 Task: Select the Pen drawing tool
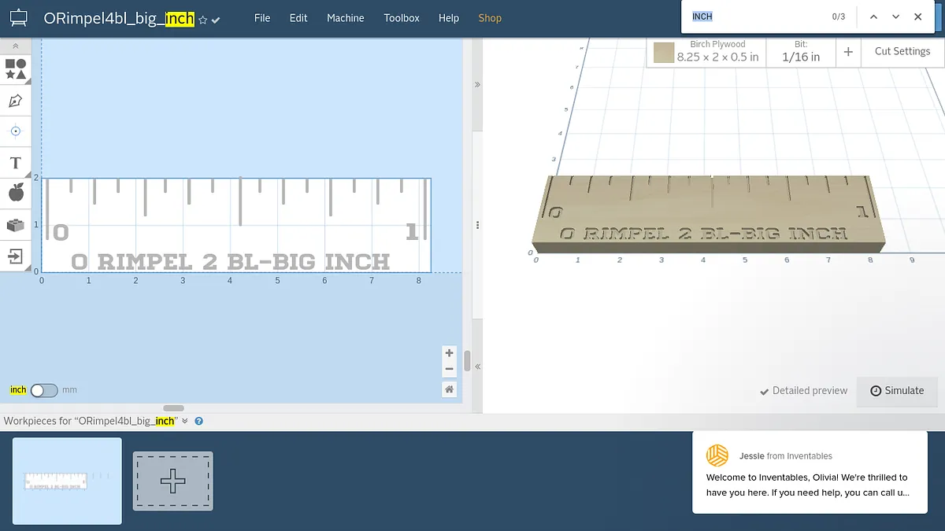tap(15, 101)
